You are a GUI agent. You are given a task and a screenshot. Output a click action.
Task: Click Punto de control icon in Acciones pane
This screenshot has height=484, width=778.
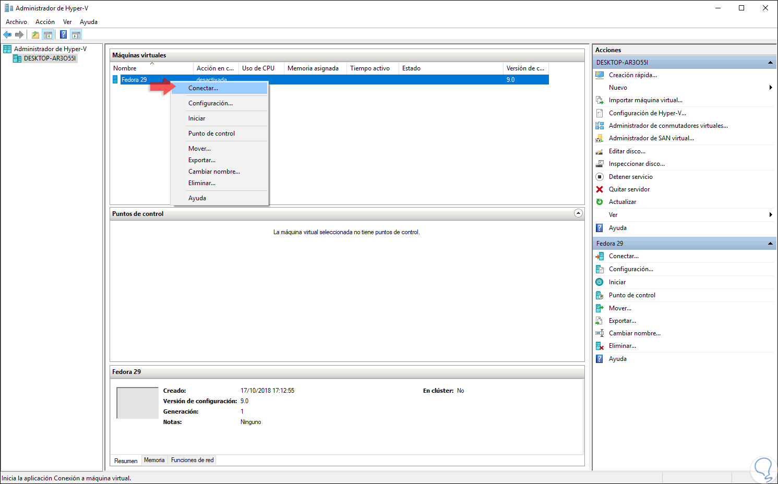600,295
